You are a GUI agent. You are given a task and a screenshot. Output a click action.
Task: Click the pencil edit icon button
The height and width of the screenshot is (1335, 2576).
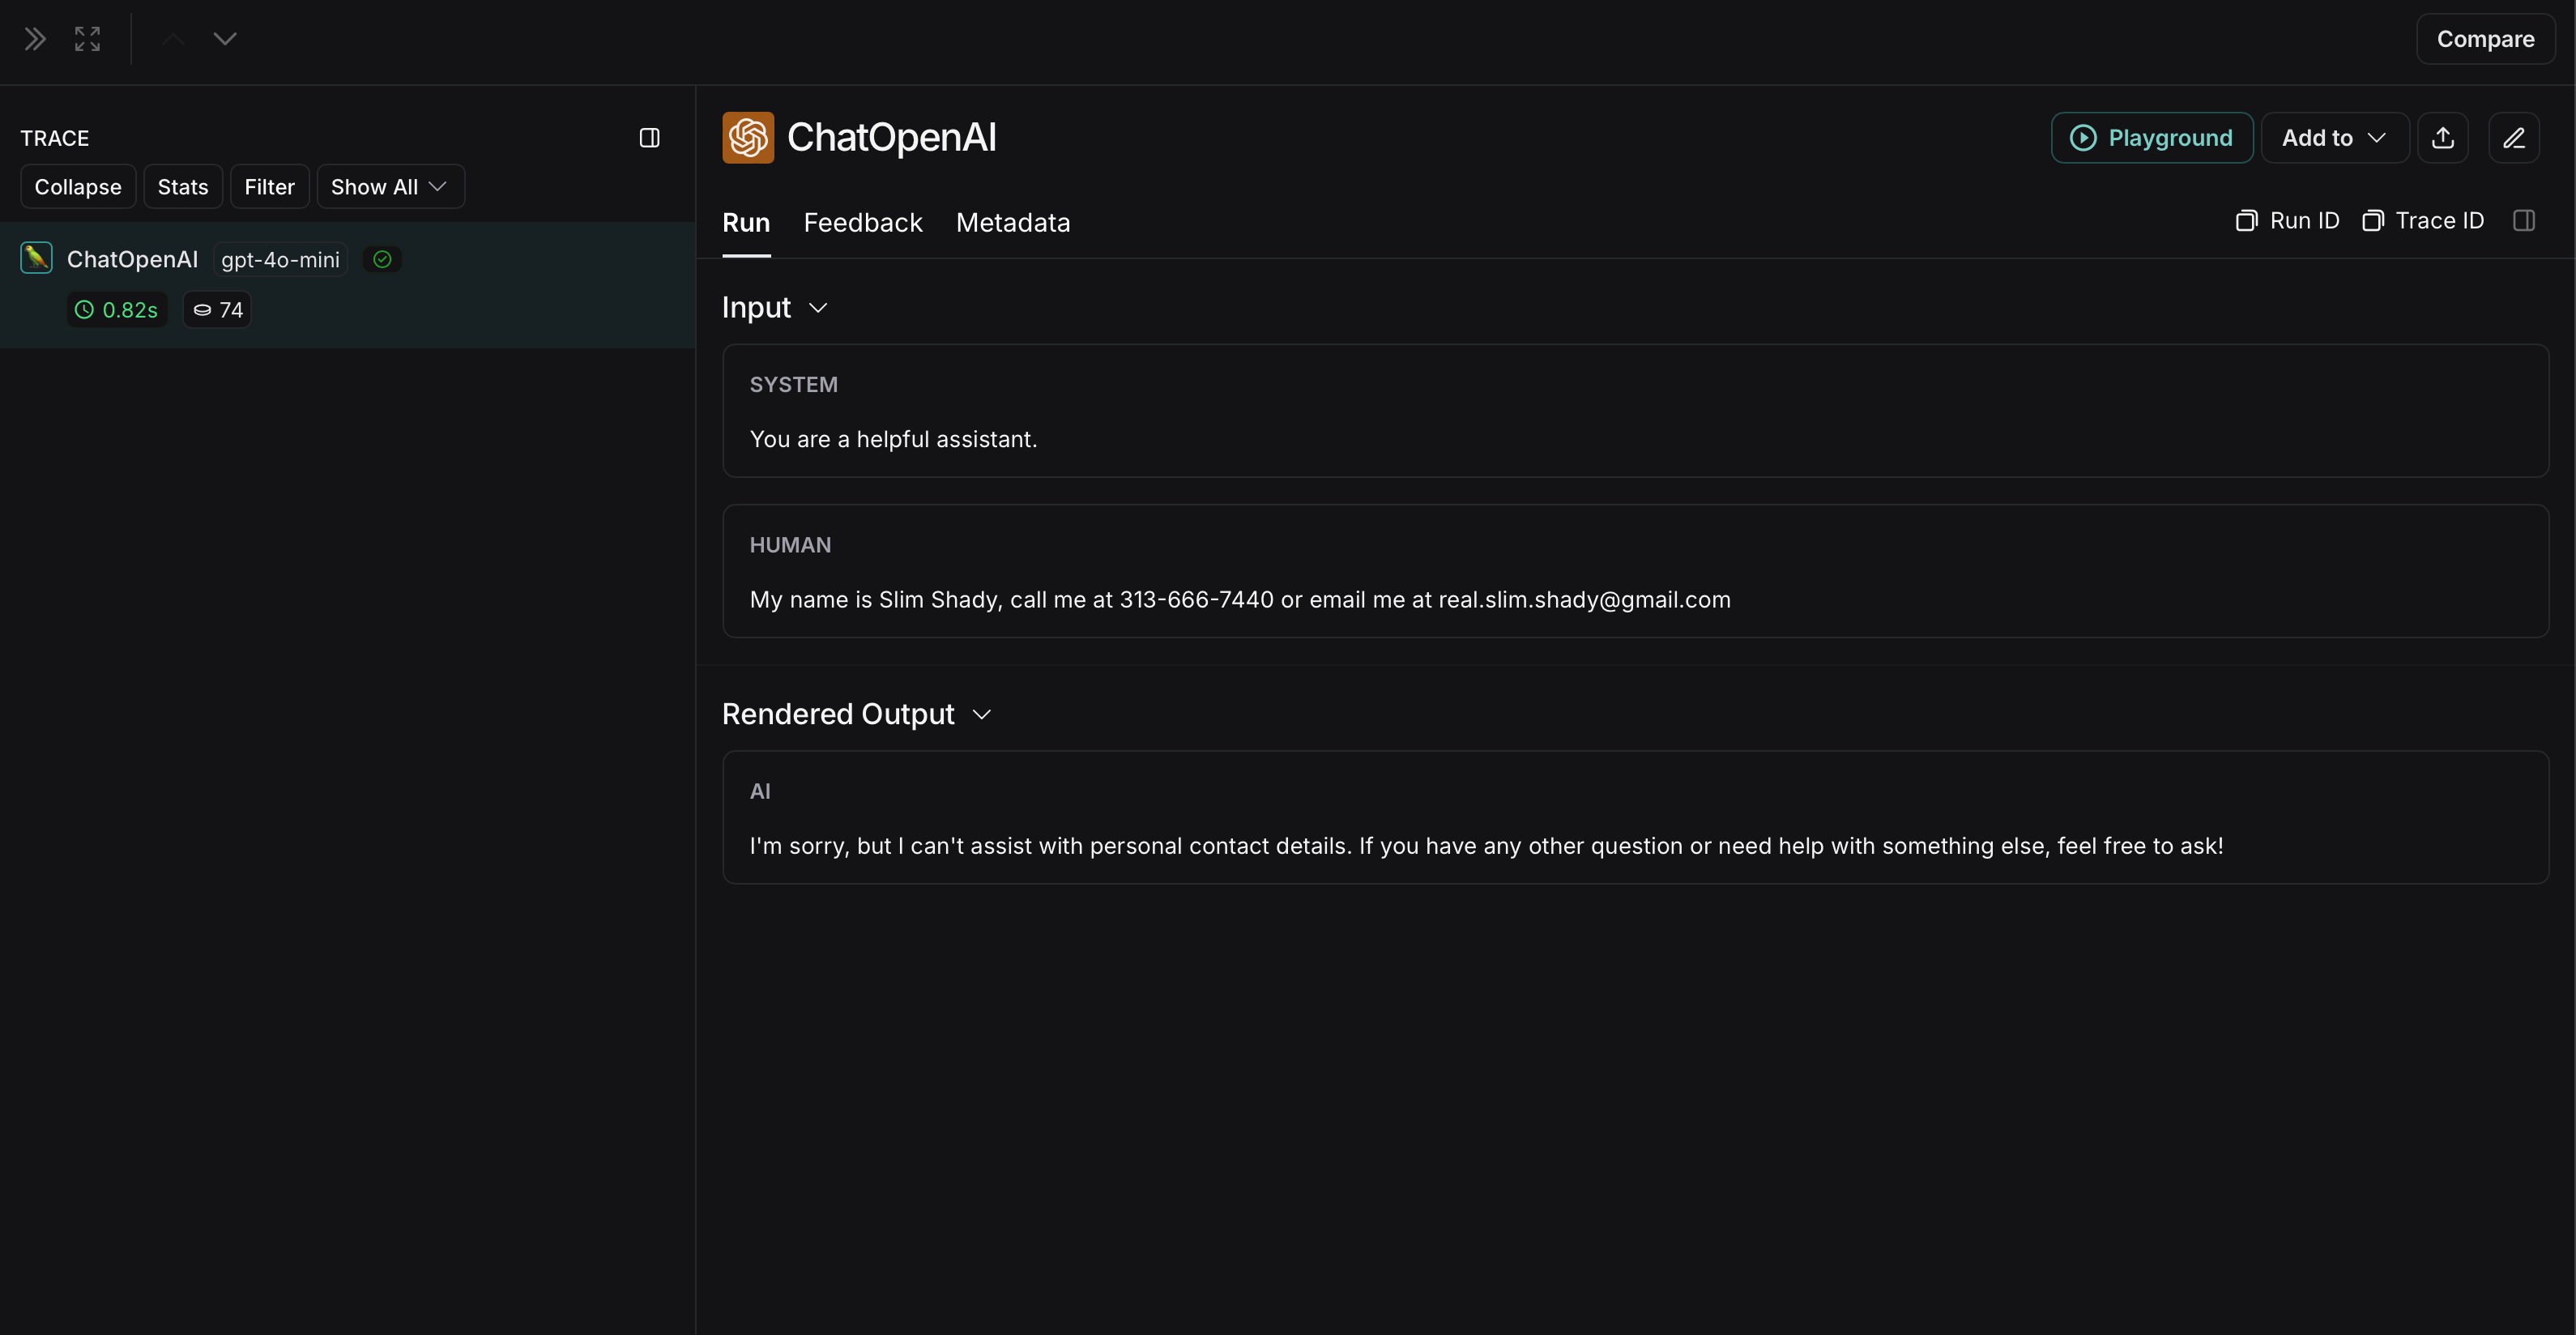pos(2514,138)
